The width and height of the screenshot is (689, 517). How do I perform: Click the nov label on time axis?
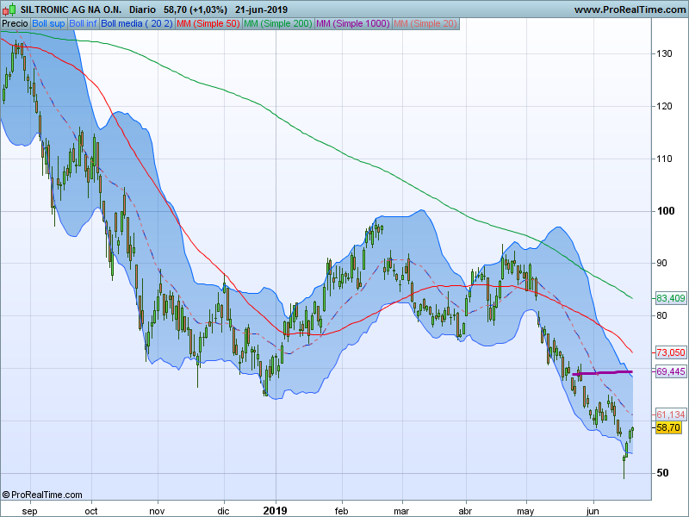click(x=157, y=511)
